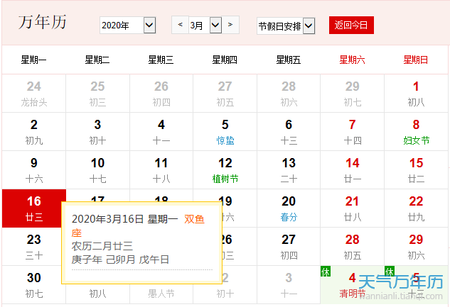Select March 9 十六 date
Image resolution: width=450 pixels, height=307 pixels.
(34, 170)
